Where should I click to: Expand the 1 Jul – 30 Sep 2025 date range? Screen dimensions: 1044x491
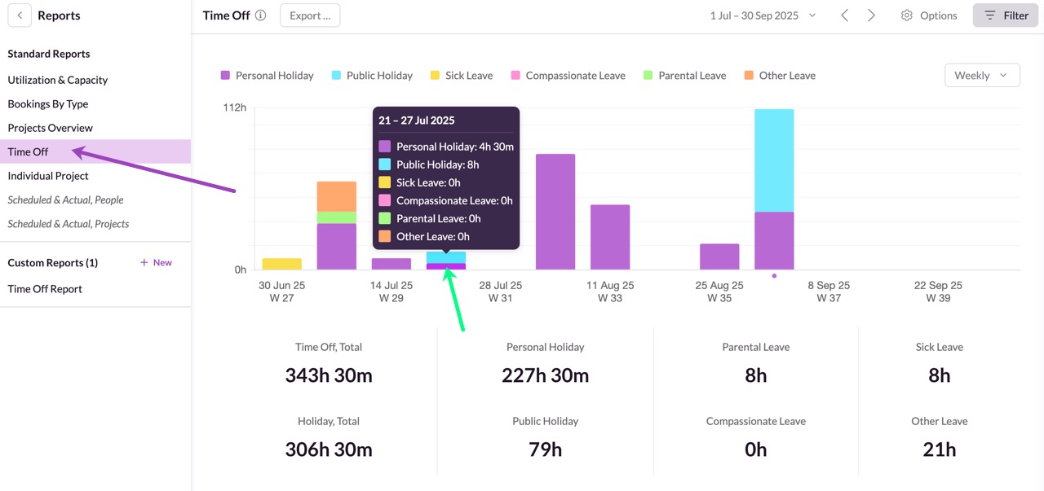(x=763, y=15)
